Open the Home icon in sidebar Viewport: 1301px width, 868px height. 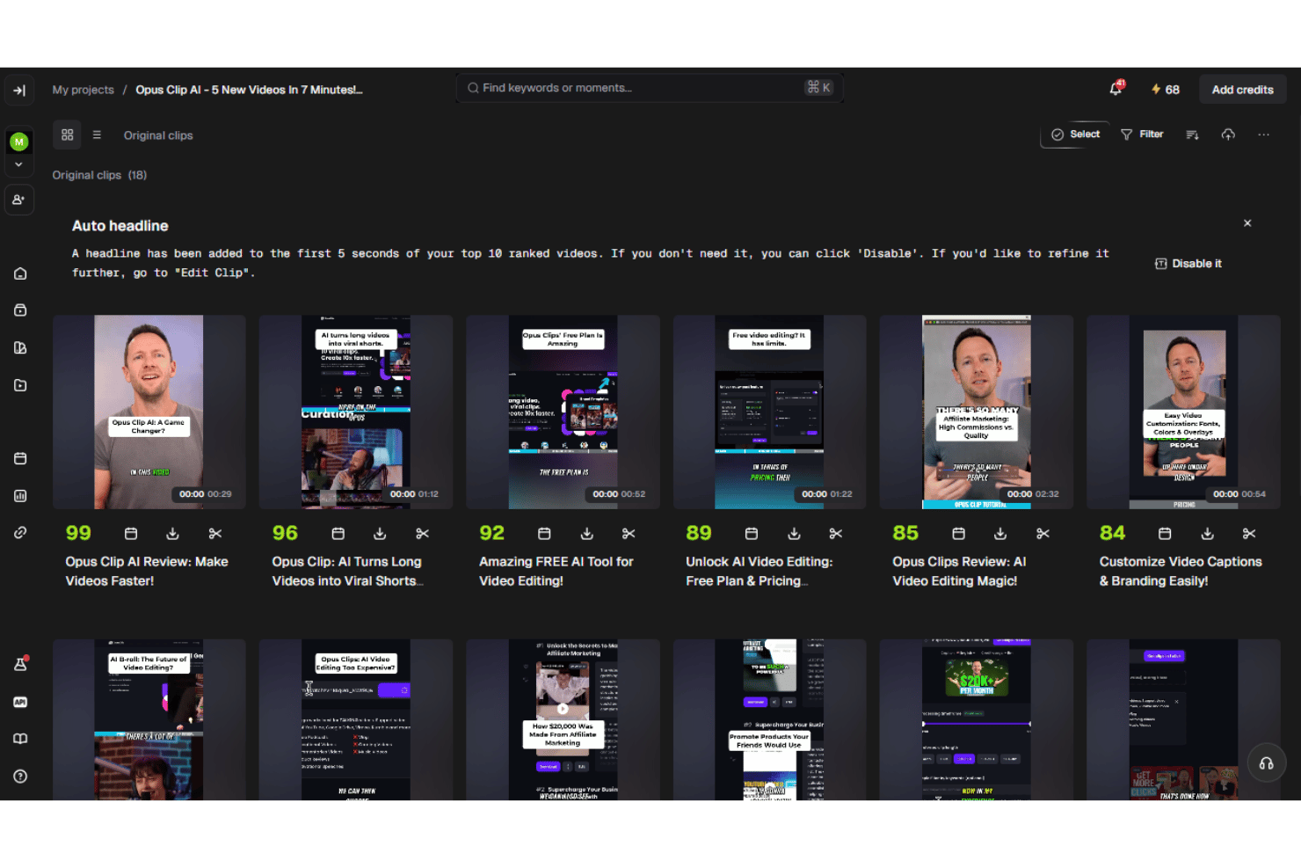pyautogui.click(x=20, y=274)
